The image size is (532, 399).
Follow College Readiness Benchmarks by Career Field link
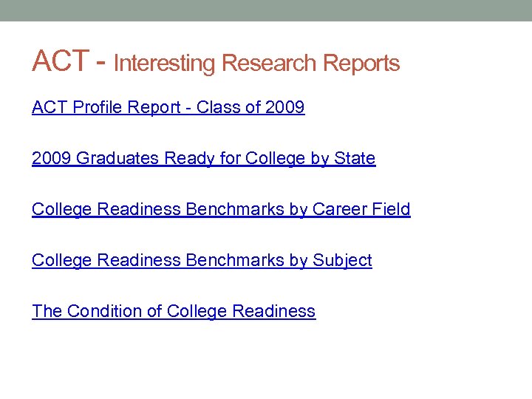(x=220, y=210)
